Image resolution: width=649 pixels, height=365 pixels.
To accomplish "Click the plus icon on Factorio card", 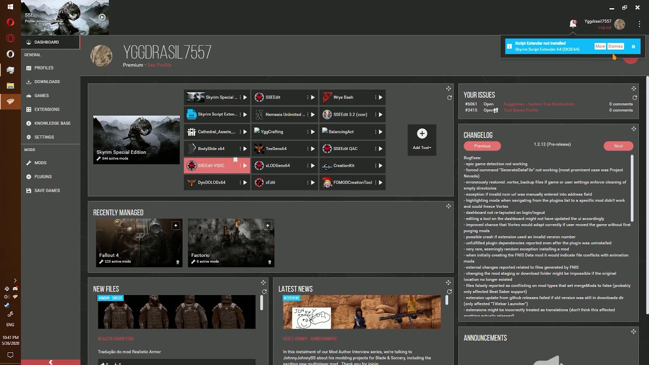I will coord(268,226).
